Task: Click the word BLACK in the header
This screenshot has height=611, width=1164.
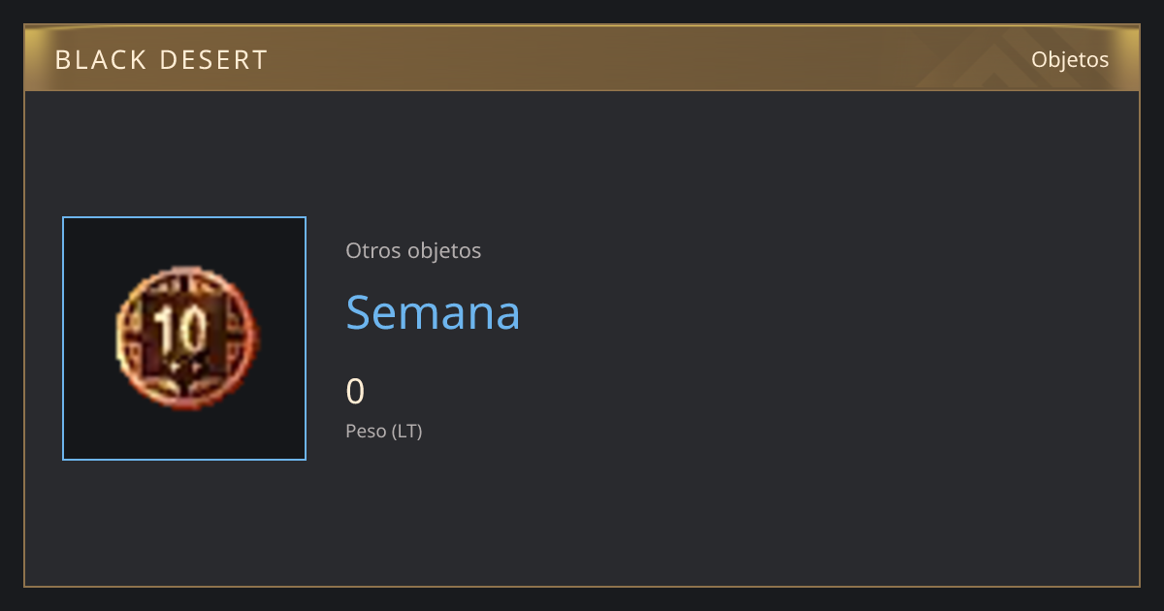Action: 90,60
